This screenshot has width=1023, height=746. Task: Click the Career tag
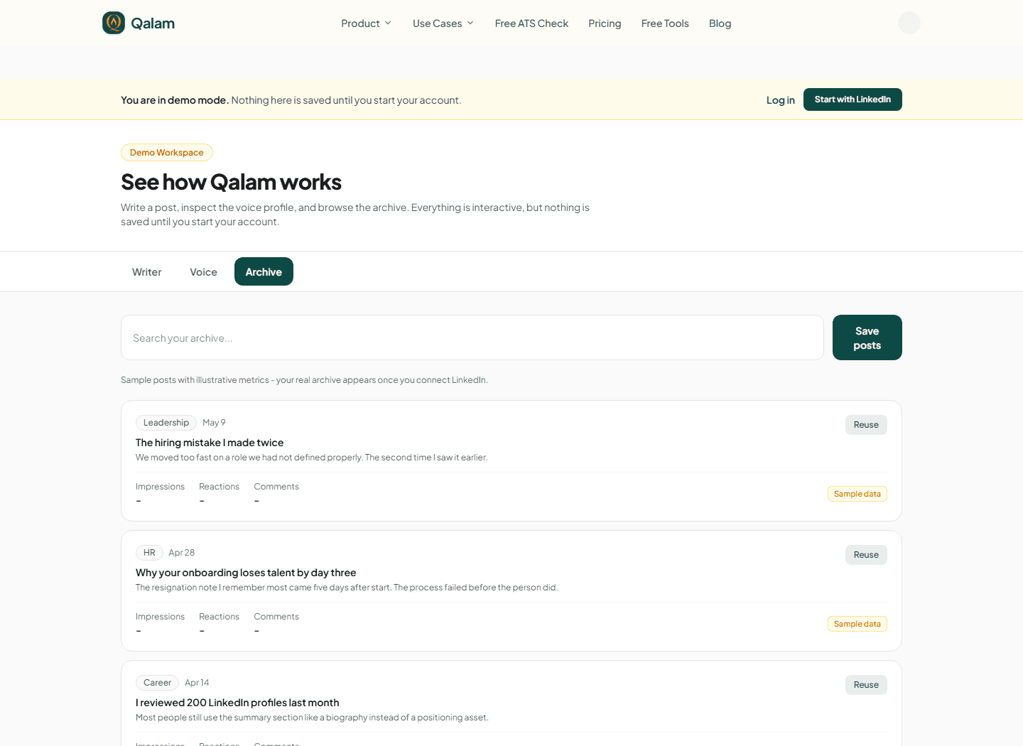(157, 683)
